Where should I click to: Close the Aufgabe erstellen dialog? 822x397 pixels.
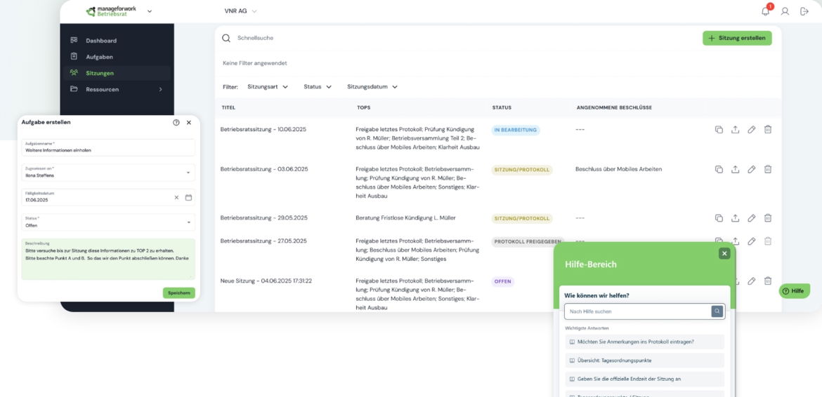(189, 122)
